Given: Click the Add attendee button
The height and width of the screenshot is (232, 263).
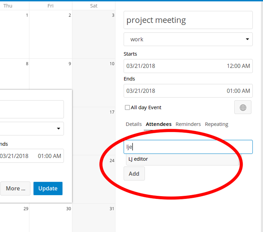Looking at the screenshot, I should coord(134,174).
